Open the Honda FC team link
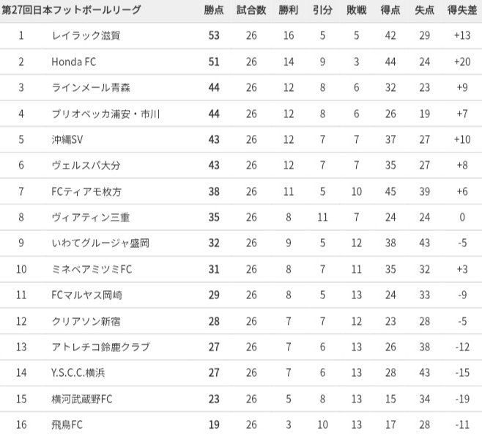482x434 pixels. click(76, 62)
